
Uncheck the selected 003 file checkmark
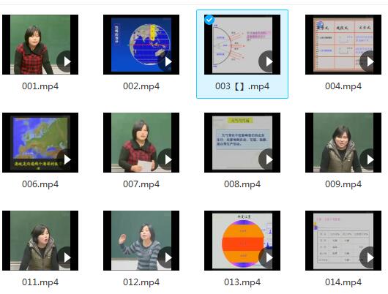click(209, 20)
